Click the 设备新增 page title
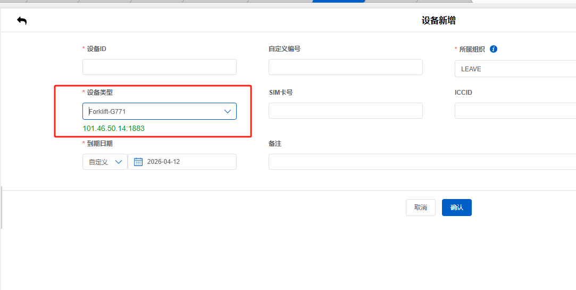 pos(438,21)
